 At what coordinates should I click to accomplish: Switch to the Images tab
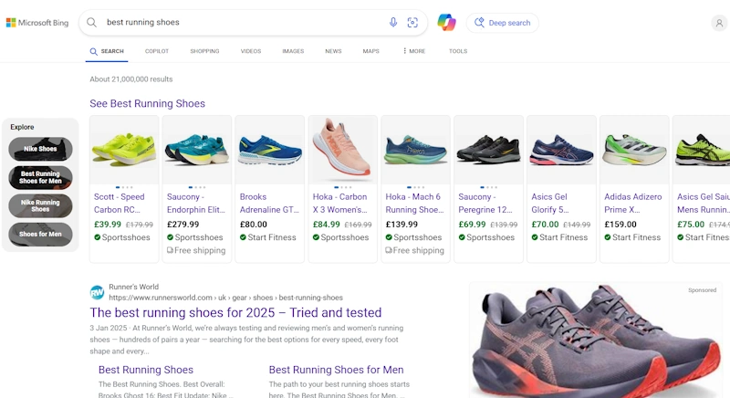293,51
